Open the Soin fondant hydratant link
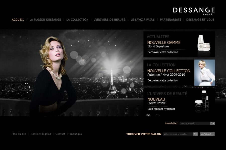 click(x=161, y=109)
